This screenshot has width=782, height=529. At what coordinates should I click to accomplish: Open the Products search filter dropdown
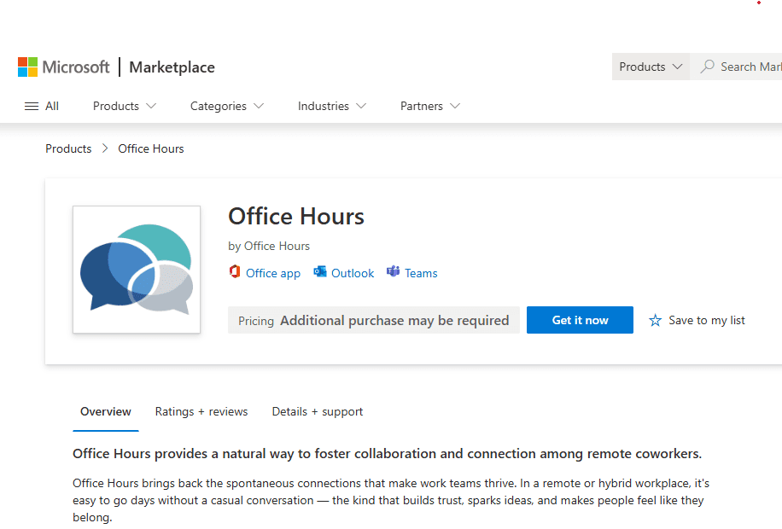pyautogui.click(x=651, y=67)
